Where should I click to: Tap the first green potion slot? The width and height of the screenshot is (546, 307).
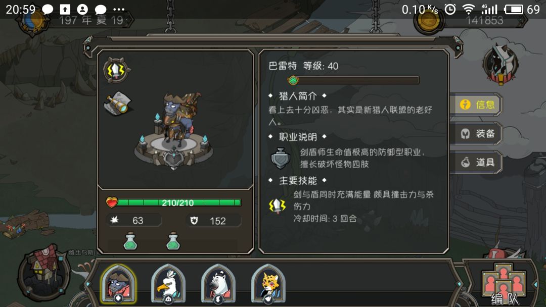coord(130,241)
